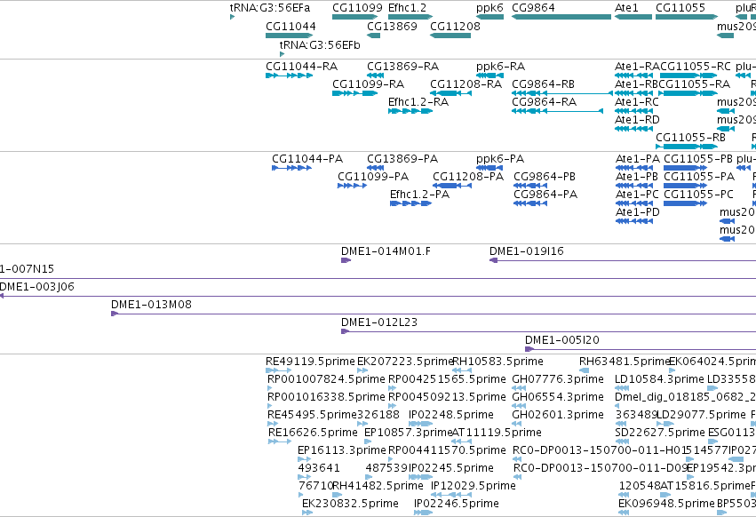
Task: Open transcript CG11044-RA label
Action: (x=301, y=67)
